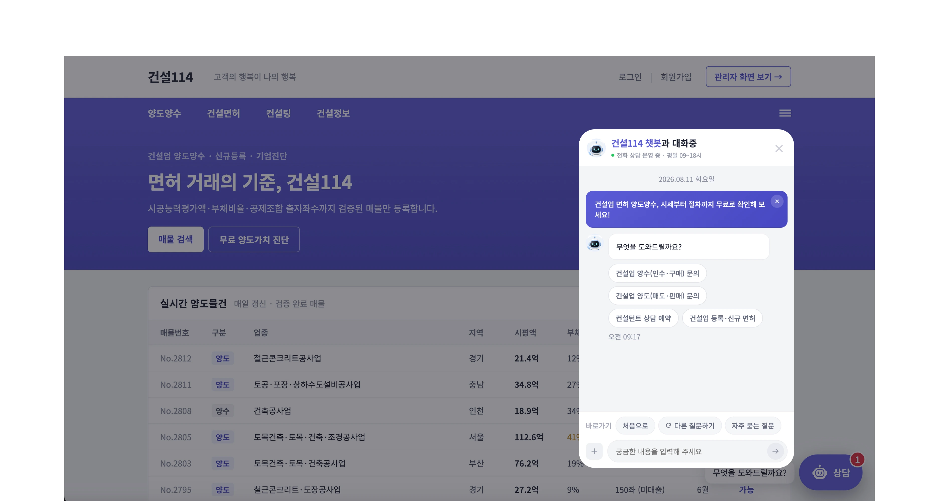Screen dimensions: 939x501
Task: Click the 상담 floating chat button
Action: click(830, 473)
